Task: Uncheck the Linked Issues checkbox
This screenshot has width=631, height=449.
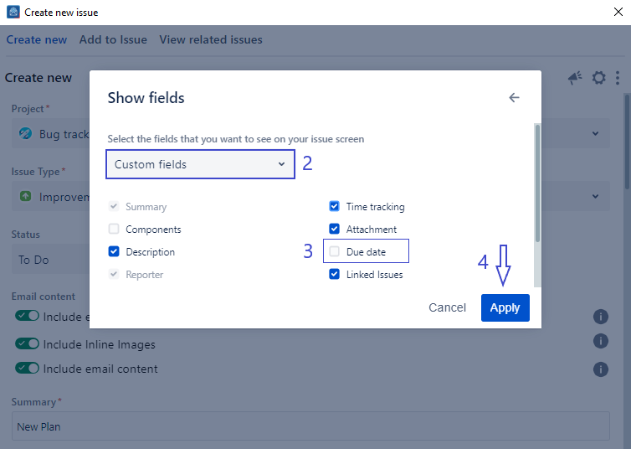Action: (335, 274)
